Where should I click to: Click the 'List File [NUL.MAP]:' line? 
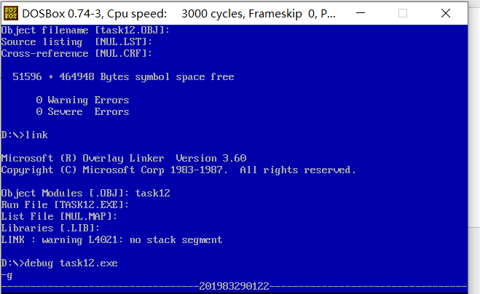[x=59, y=217]
